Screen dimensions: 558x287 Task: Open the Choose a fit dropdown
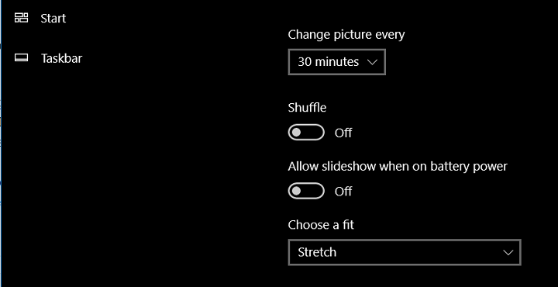[405, 252]
